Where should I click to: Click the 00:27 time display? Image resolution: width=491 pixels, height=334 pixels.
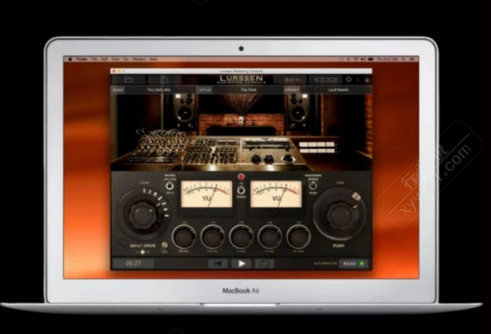pyautogui.click(x=133, y=263)
